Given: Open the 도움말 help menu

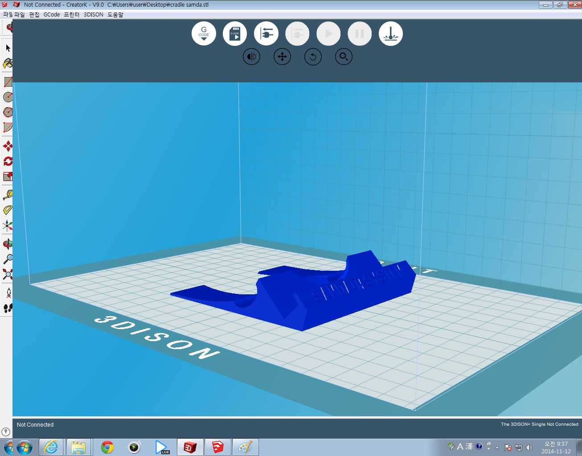Looking at the screenshot, I should (115, 15).
